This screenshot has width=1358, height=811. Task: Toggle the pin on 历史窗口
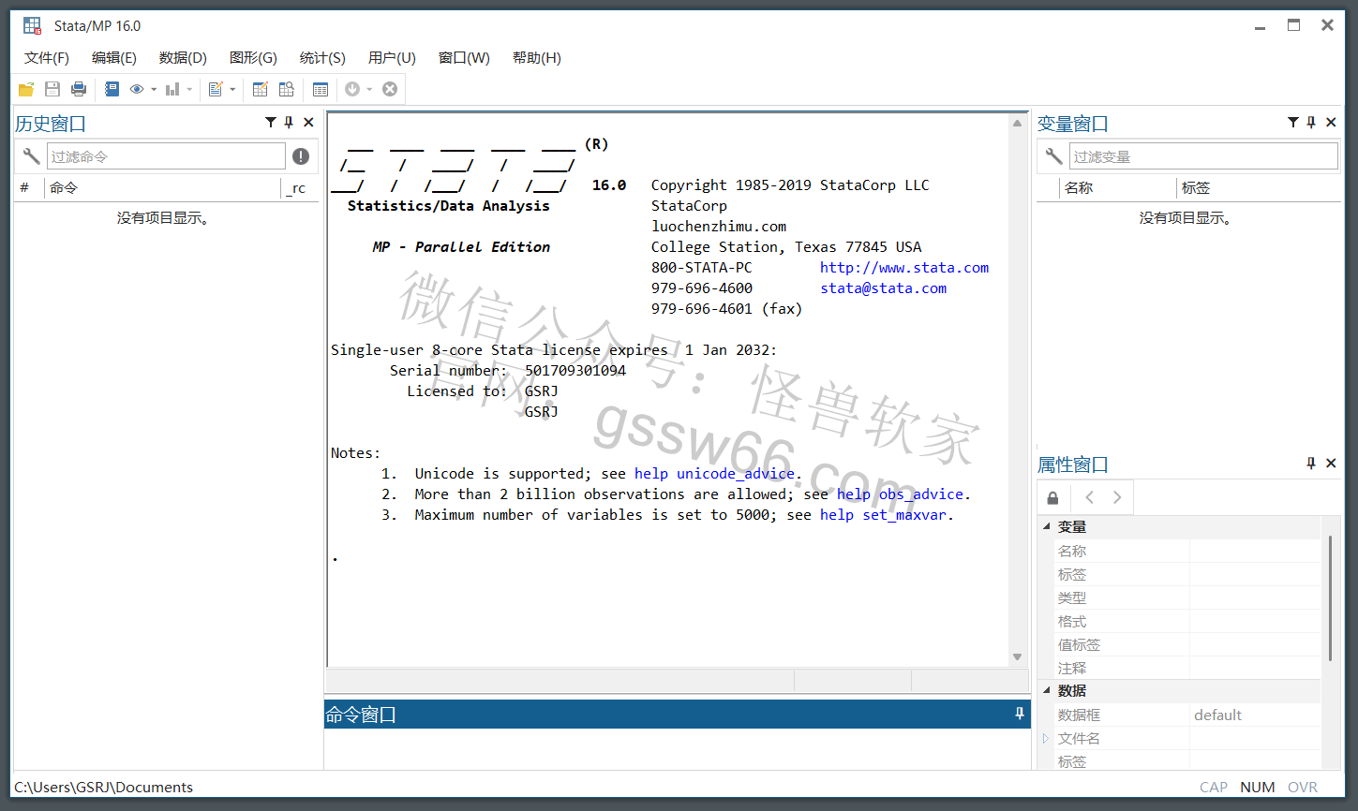(289, 122)
